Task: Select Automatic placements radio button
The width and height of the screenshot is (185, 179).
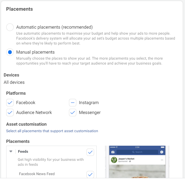Action: [x=10, y=27]
